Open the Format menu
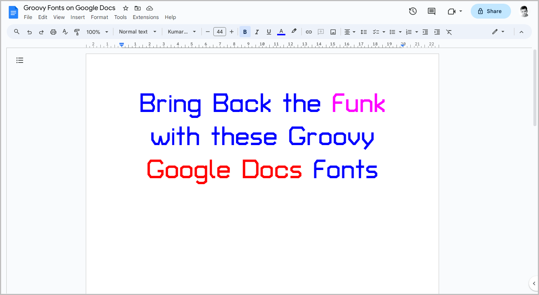This screenshot has width=539, height=295. pos(99,17)
